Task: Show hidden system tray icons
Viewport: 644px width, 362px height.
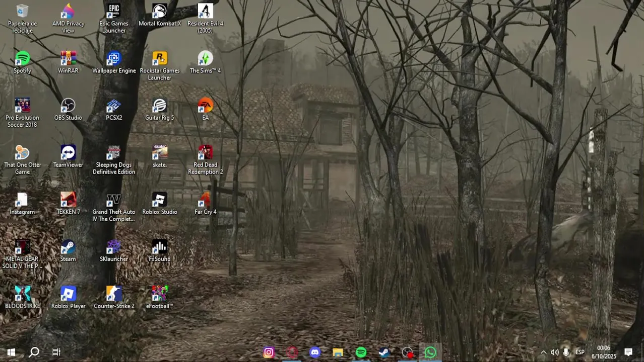Action: [x=543, y=352]
